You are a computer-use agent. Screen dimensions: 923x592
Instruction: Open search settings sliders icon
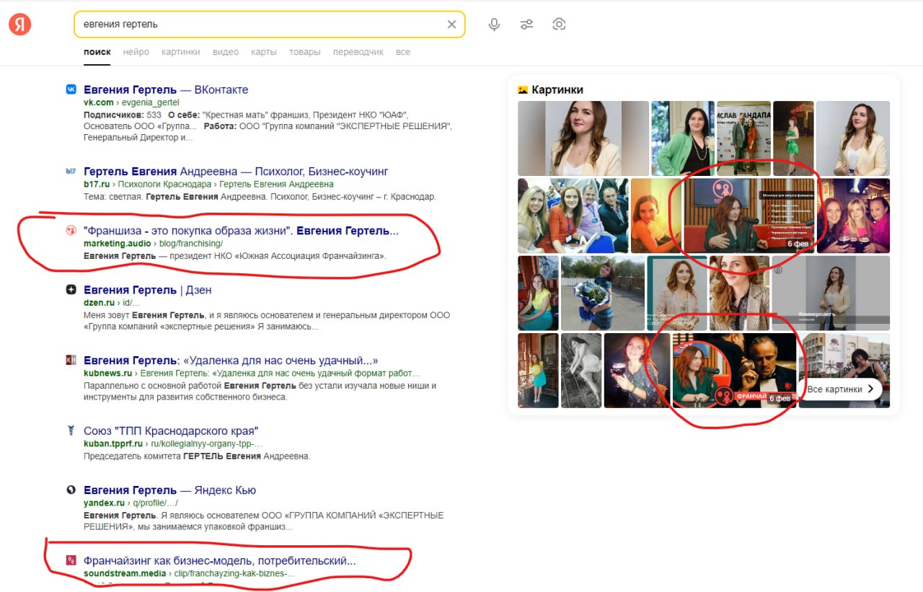coord(526,25)
